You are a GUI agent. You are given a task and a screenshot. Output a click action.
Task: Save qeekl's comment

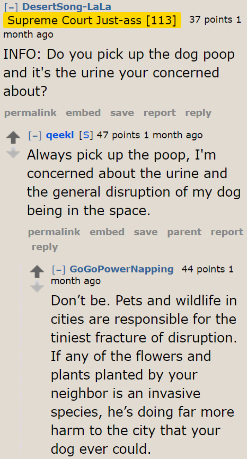tap(145, 232)
